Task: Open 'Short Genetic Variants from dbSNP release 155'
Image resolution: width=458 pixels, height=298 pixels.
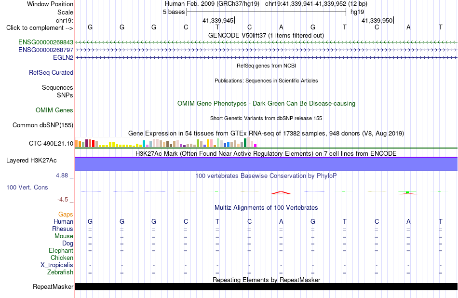Action: (x=266, y=118)
